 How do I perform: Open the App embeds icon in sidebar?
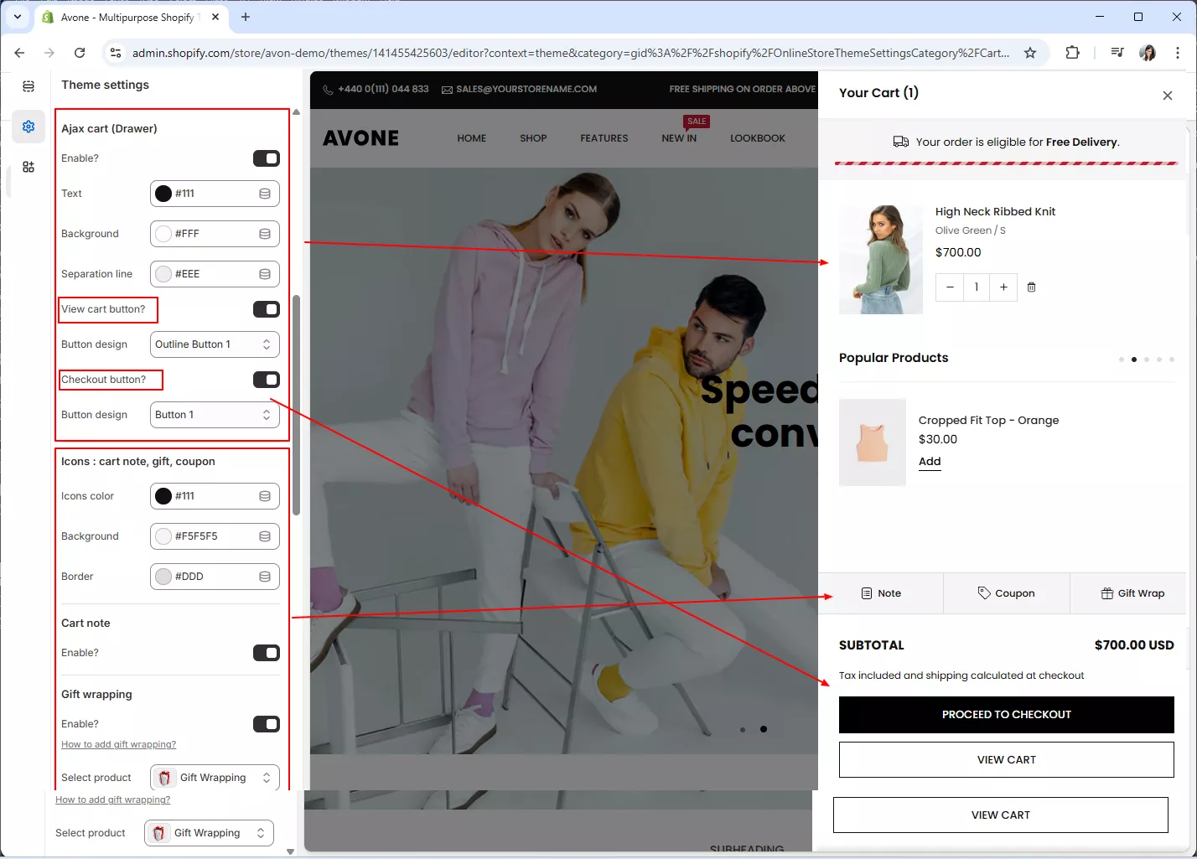(x=28, y=167)
